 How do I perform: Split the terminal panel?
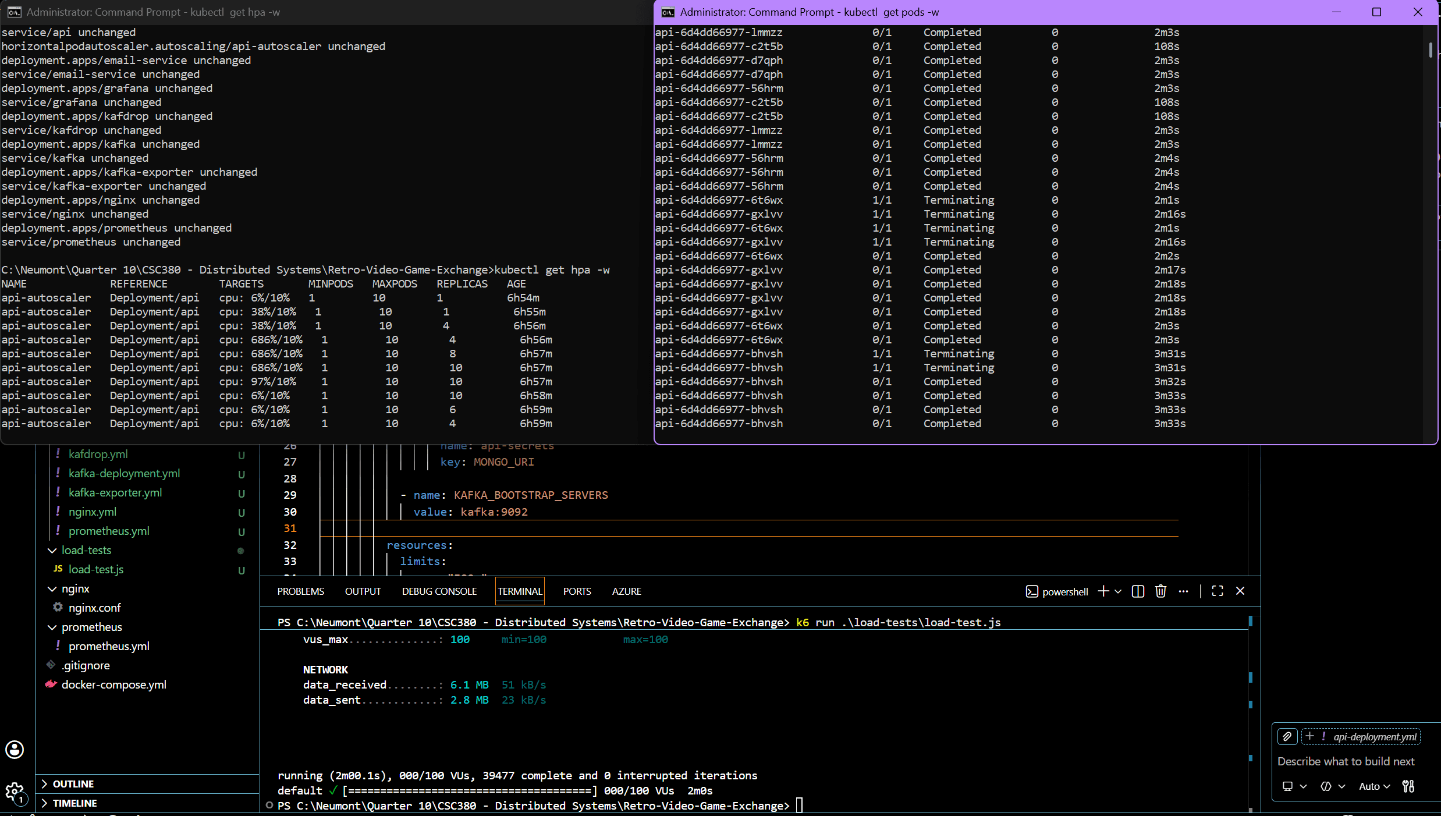pos(1138,591)
